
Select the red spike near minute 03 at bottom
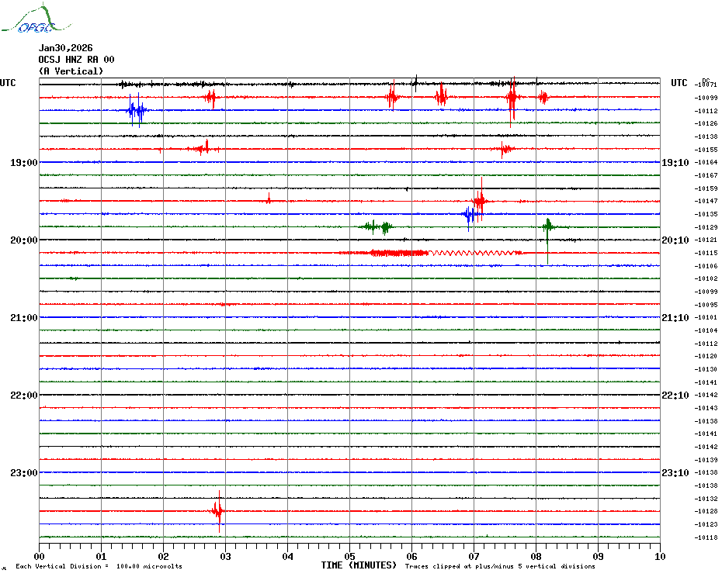click(x=218, y=511)
